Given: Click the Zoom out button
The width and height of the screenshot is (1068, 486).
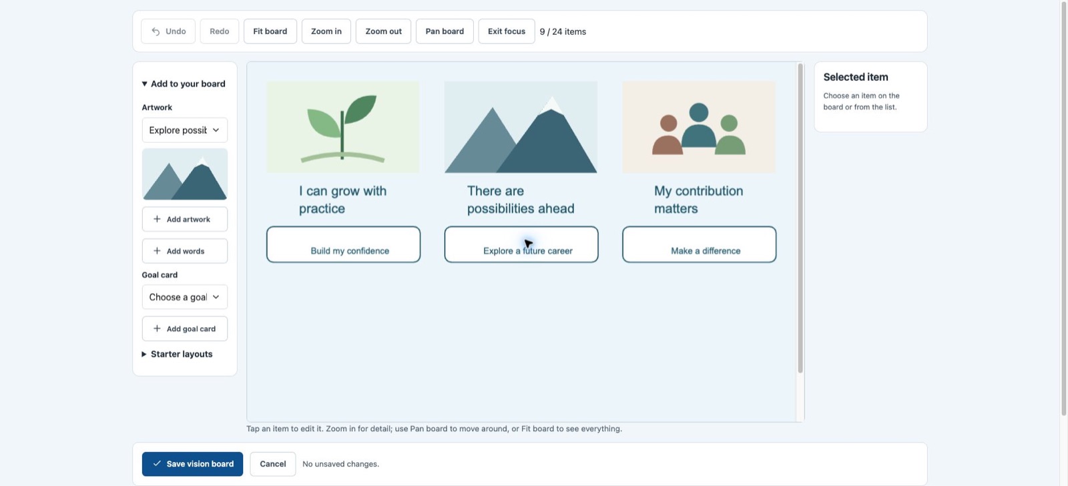Looking at the screenshot, I should (x=384, y=31).
